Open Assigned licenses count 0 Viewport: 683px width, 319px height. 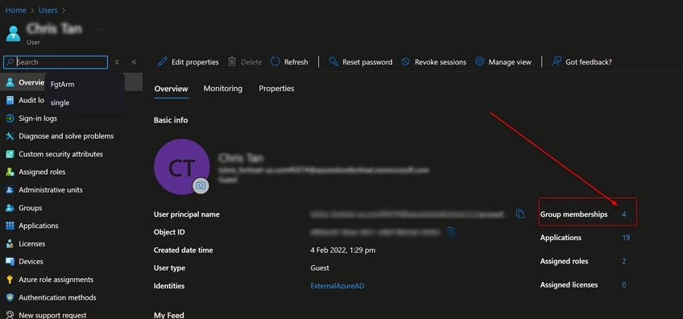coord(624,285)
